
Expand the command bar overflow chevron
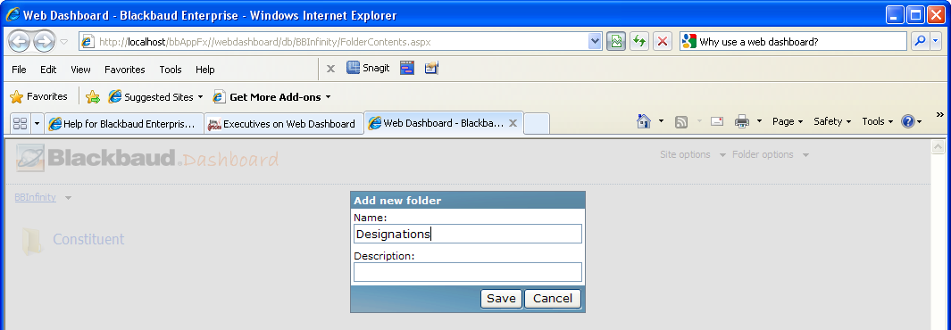coord(940,114)
